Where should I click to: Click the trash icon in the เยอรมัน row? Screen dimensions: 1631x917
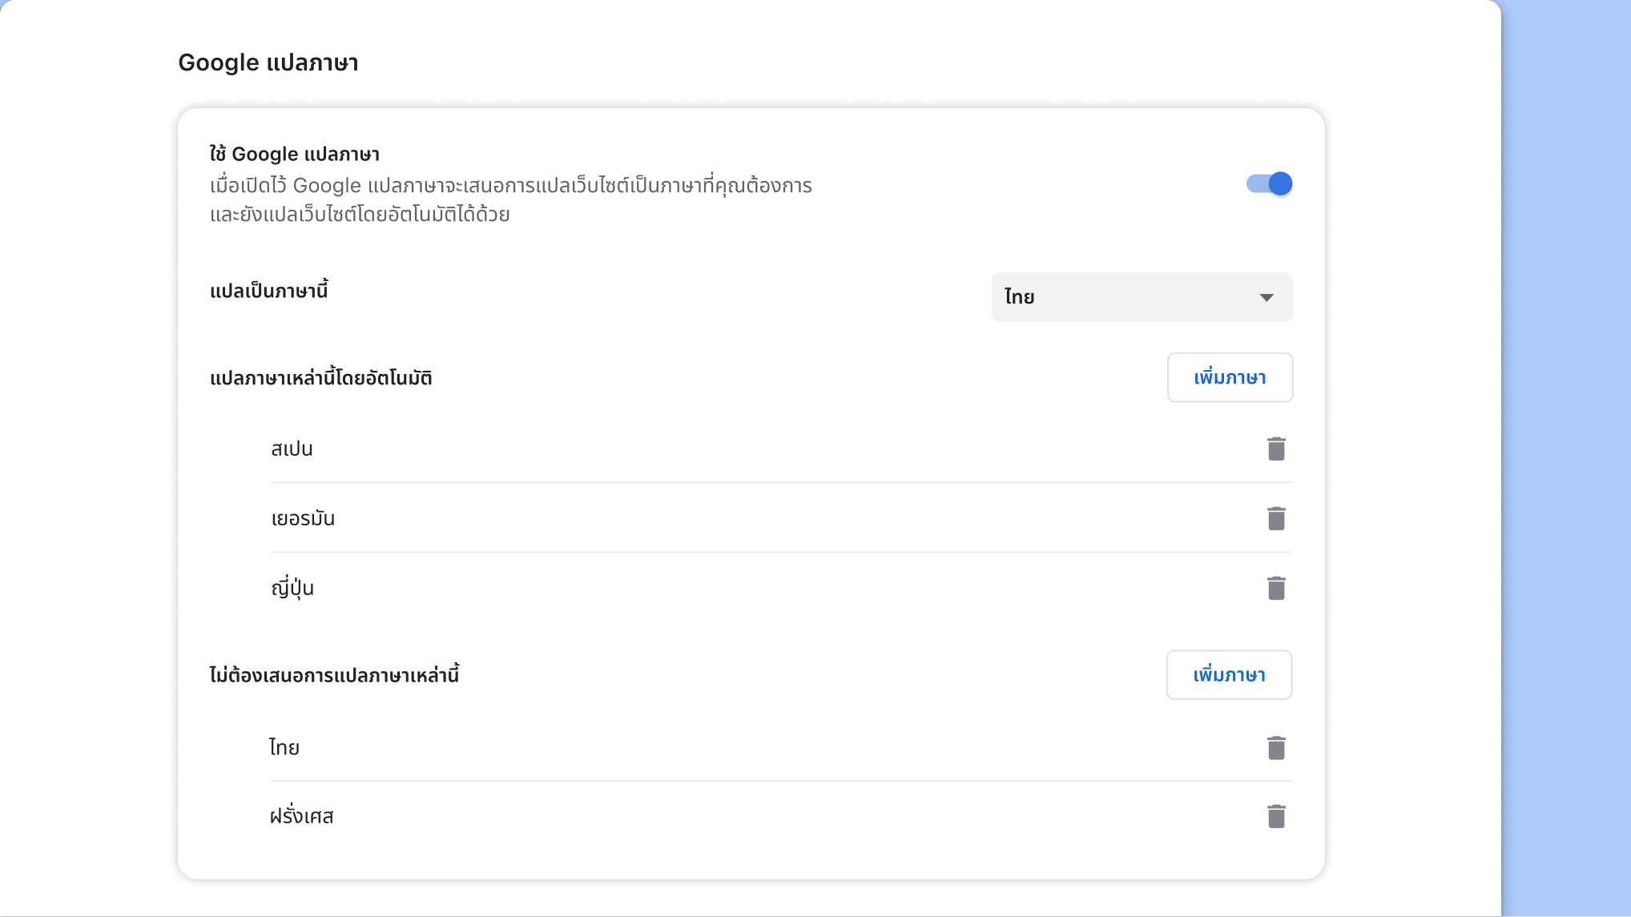[x=1276, y=518]
